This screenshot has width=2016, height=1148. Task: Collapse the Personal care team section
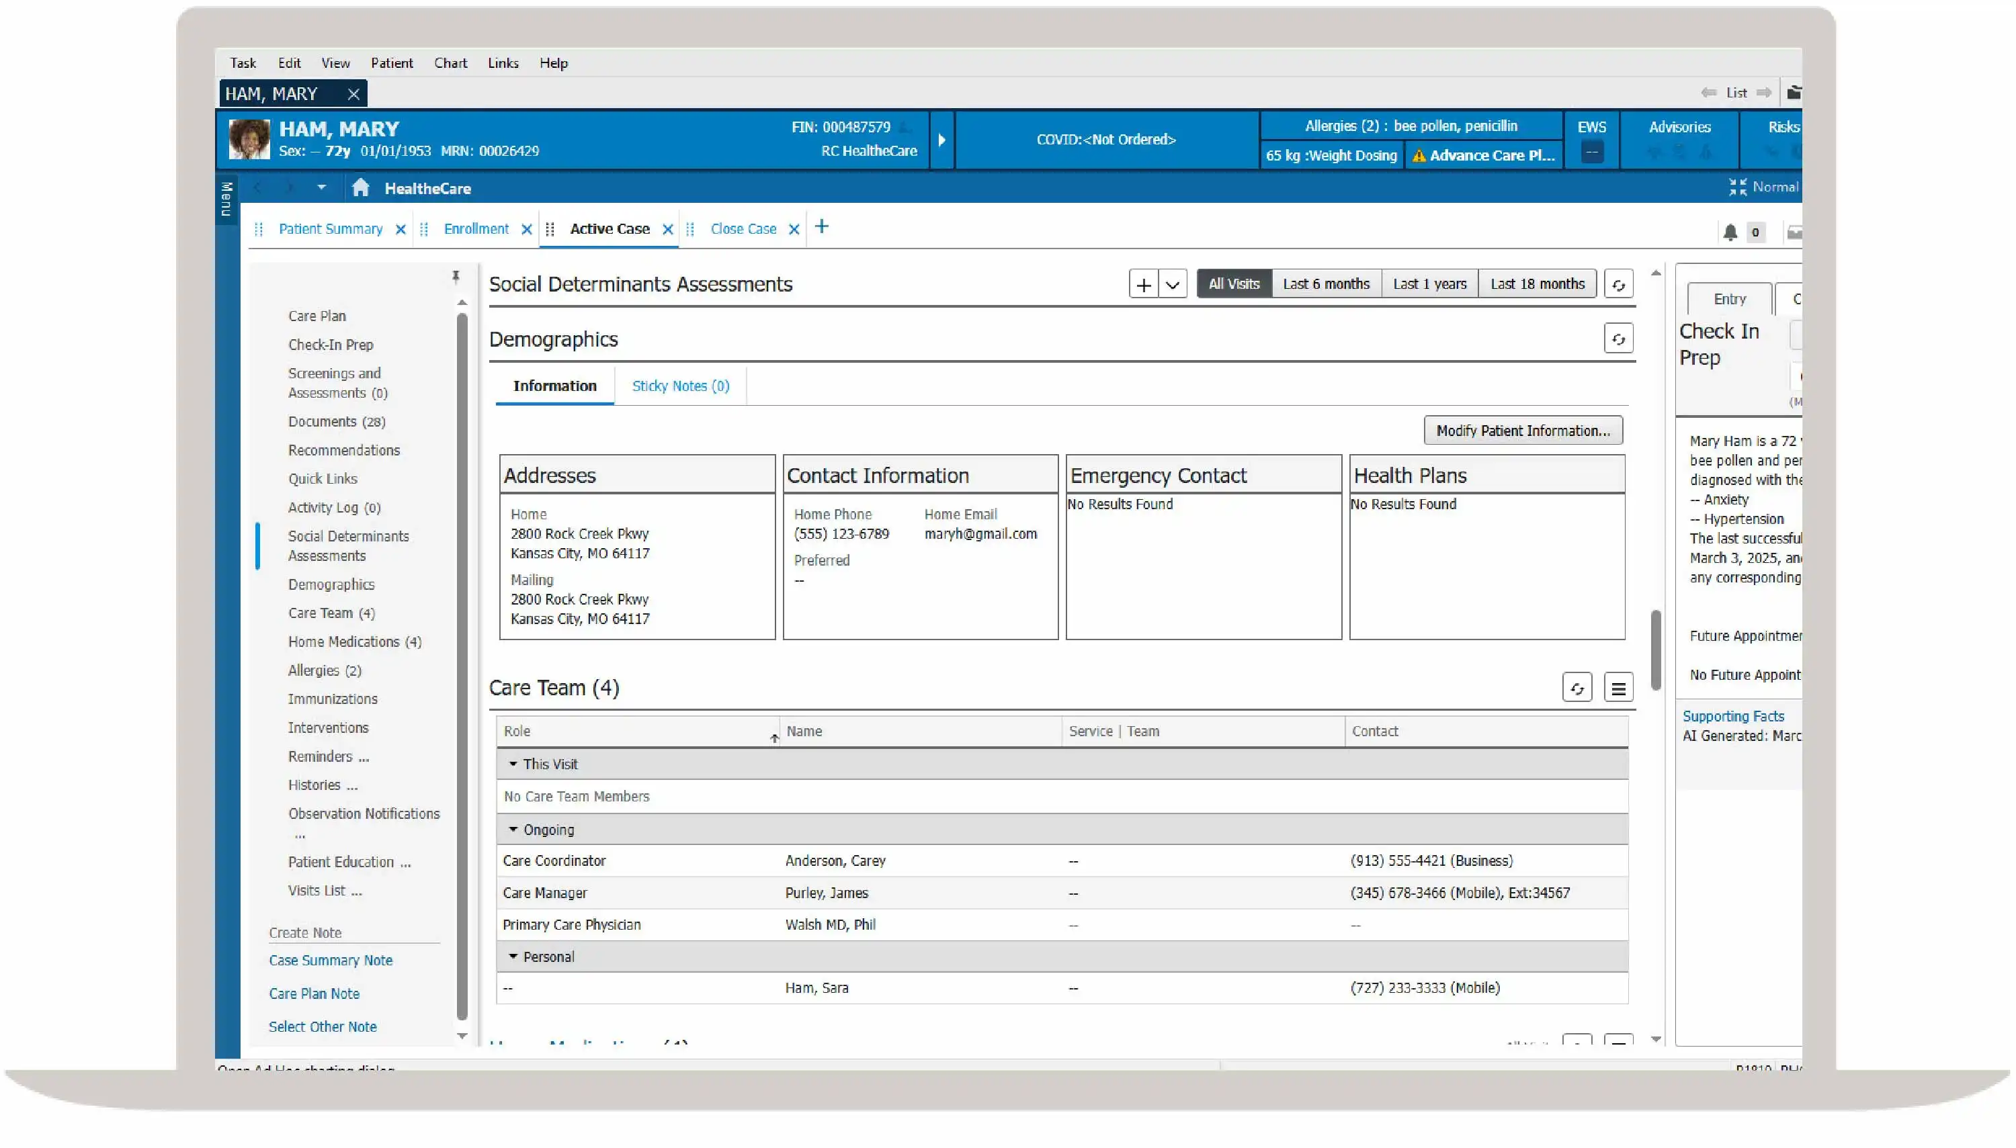pyautogui.click(x=513, y=957)
